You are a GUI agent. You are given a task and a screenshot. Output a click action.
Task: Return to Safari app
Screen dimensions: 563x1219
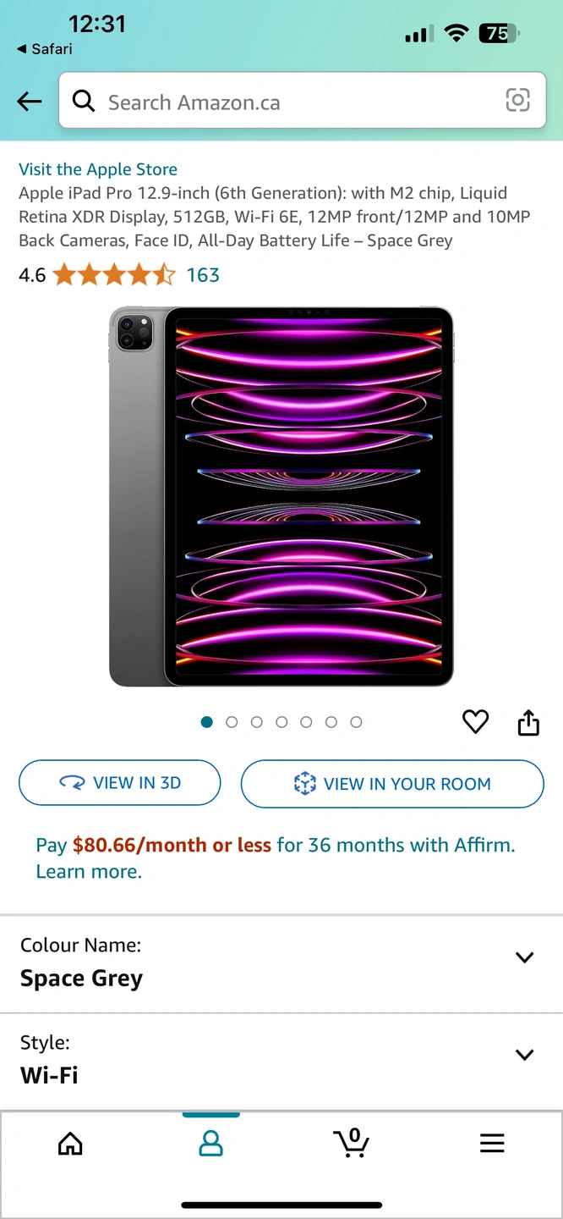pyautogui.click(x=45, y=49)
